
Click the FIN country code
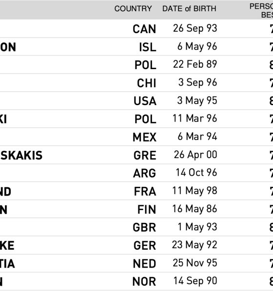pos(146,209)
